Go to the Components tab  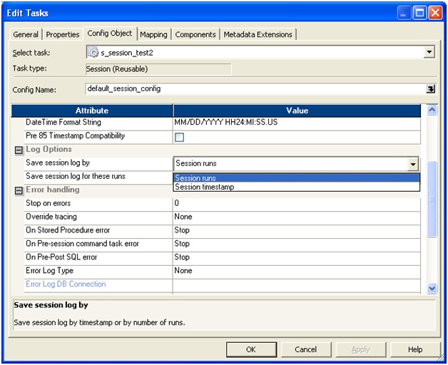click(195, 34)
